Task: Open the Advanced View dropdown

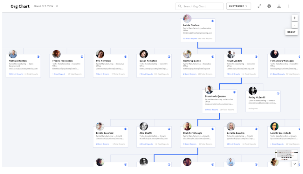Action: (x=46, y=6)
